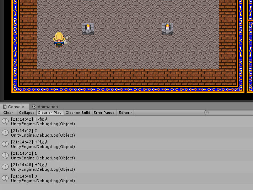Switch to the Console tab
The height and width of the screenshot is (190, 253).
click(15, 107)
